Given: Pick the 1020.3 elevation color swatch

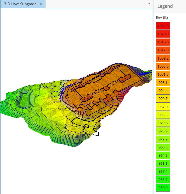Looking at the screenshot, I should [163, 34].
